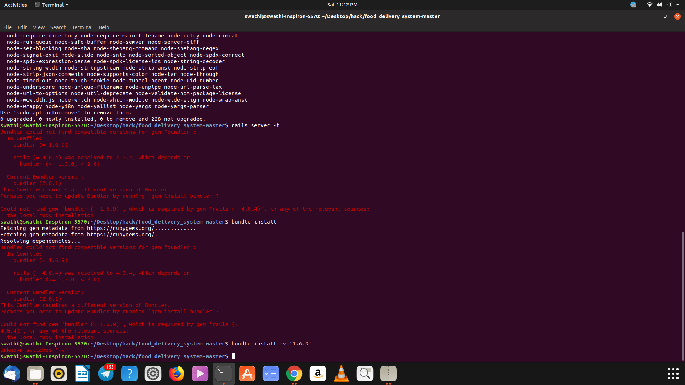Click the terminal cursor at last prompt
The width and height of the screenshot is (685, 385).
233,356
